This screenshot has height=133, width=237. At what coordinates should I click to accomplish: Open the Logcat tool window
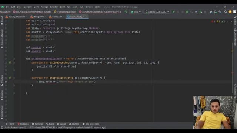pos(61,124)
